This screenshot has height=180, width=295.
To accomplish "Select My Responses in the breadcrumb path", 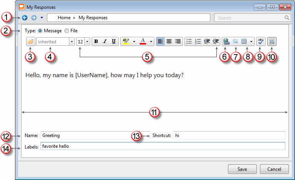I will (x=93, y=18).
